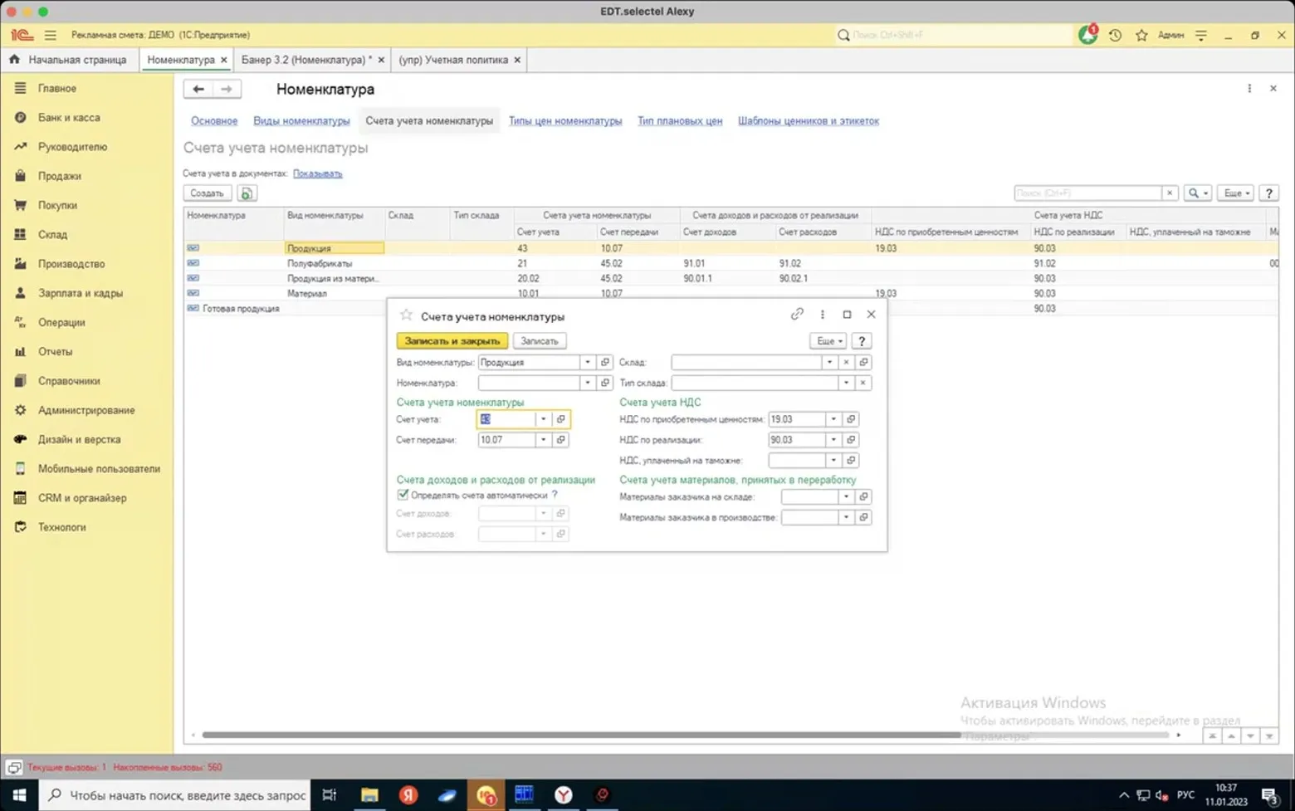Click the back arrow navigation button
Image resolution: width=1295 pixels, height=811 pixels.
[x=198, y=89]
